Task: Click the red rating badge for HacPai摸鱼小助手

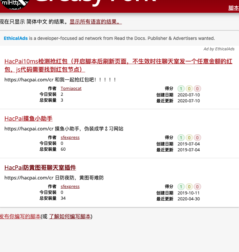Action: pos(197,138)
